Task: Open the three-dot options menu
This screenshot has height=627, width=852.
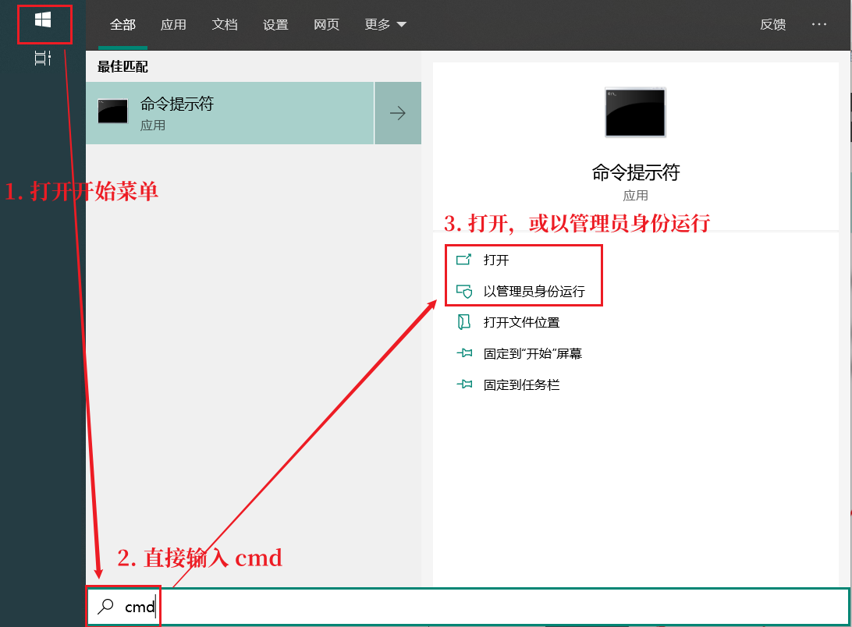Action: [819, 24]
